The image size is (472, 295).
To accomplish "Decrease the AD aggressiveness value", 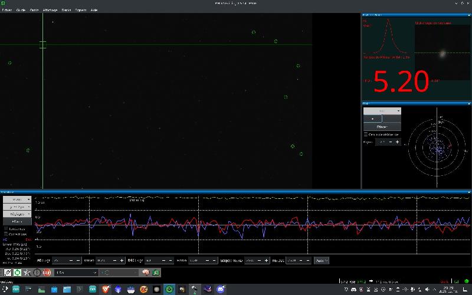I will click(x=71, y=260).
